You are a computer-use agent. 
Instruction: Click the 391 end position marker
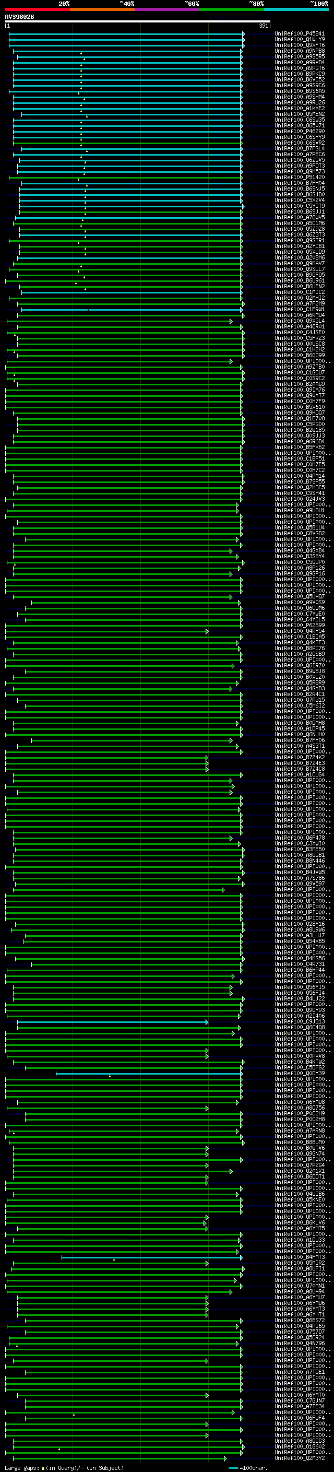[264, 26]
